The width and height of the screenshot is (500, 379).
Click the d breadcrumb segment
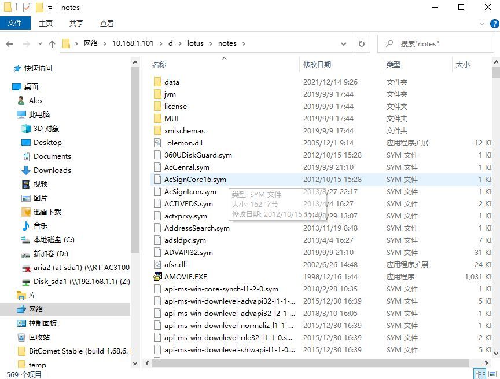(171, 43)
